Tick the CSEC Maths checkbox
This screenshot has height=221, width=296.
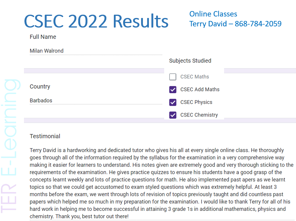(x=173, y=77)
